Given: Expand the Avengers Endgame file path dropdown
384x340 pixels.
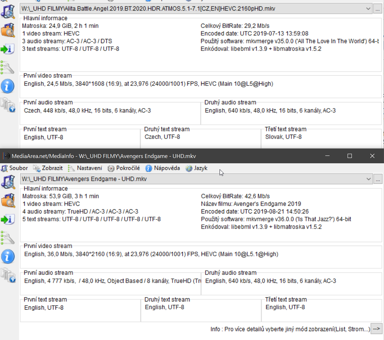Looking at the screenshot, I should click(368, 179).
